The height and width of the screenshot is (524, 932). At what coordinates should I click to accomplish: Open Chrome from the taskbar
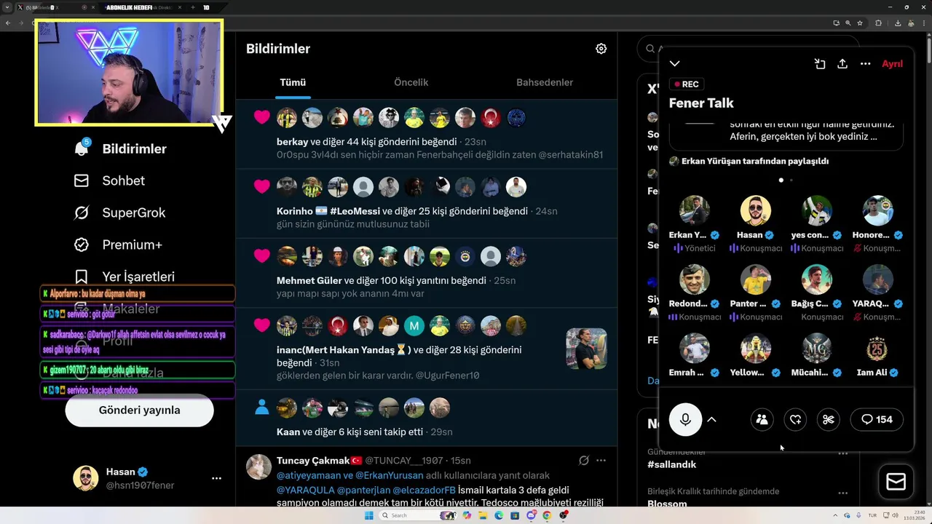click(x=547, y=515)
